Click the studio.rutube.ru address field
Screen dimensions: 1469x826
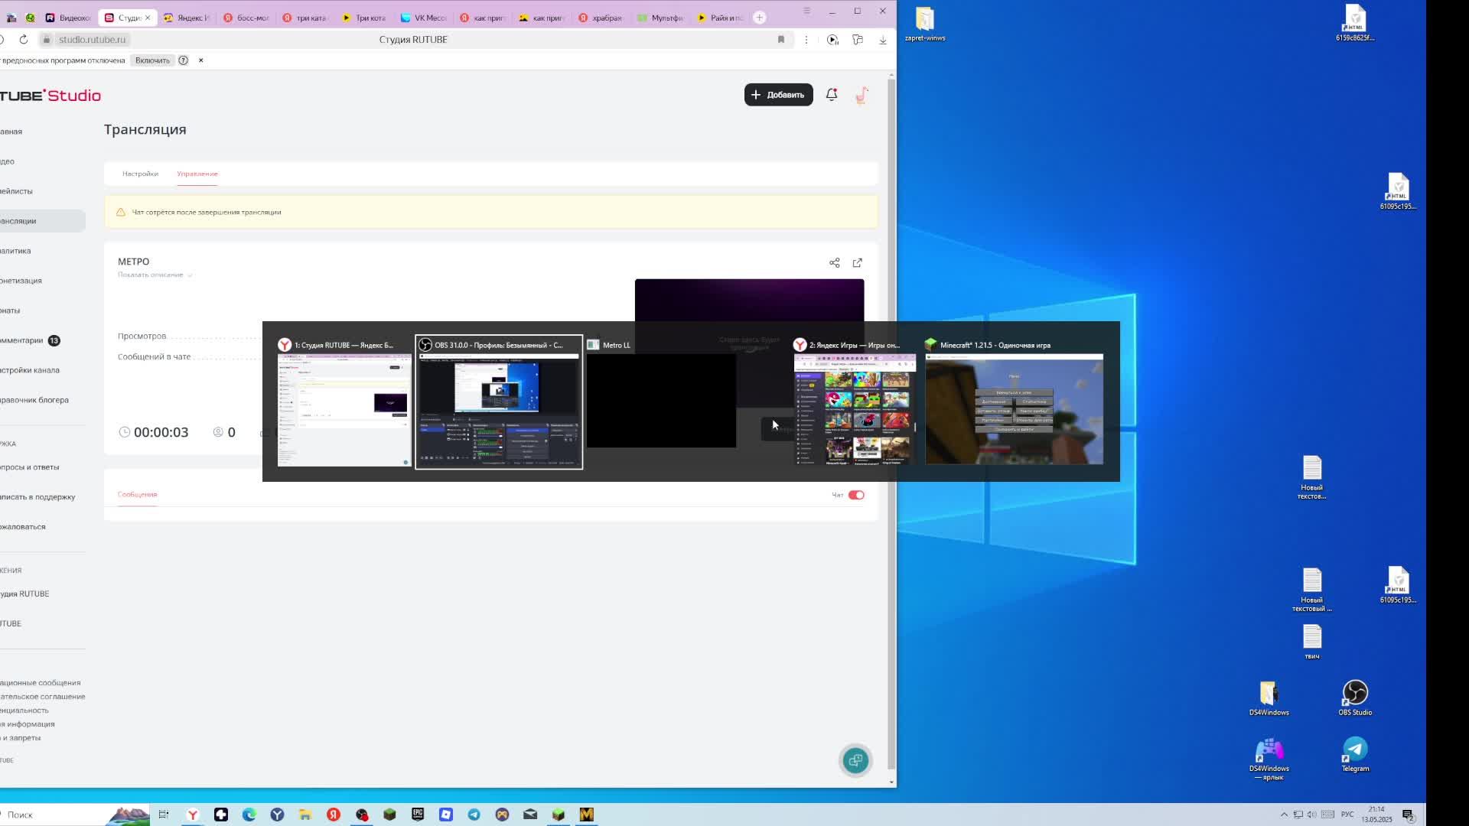[x=92, y=40]
